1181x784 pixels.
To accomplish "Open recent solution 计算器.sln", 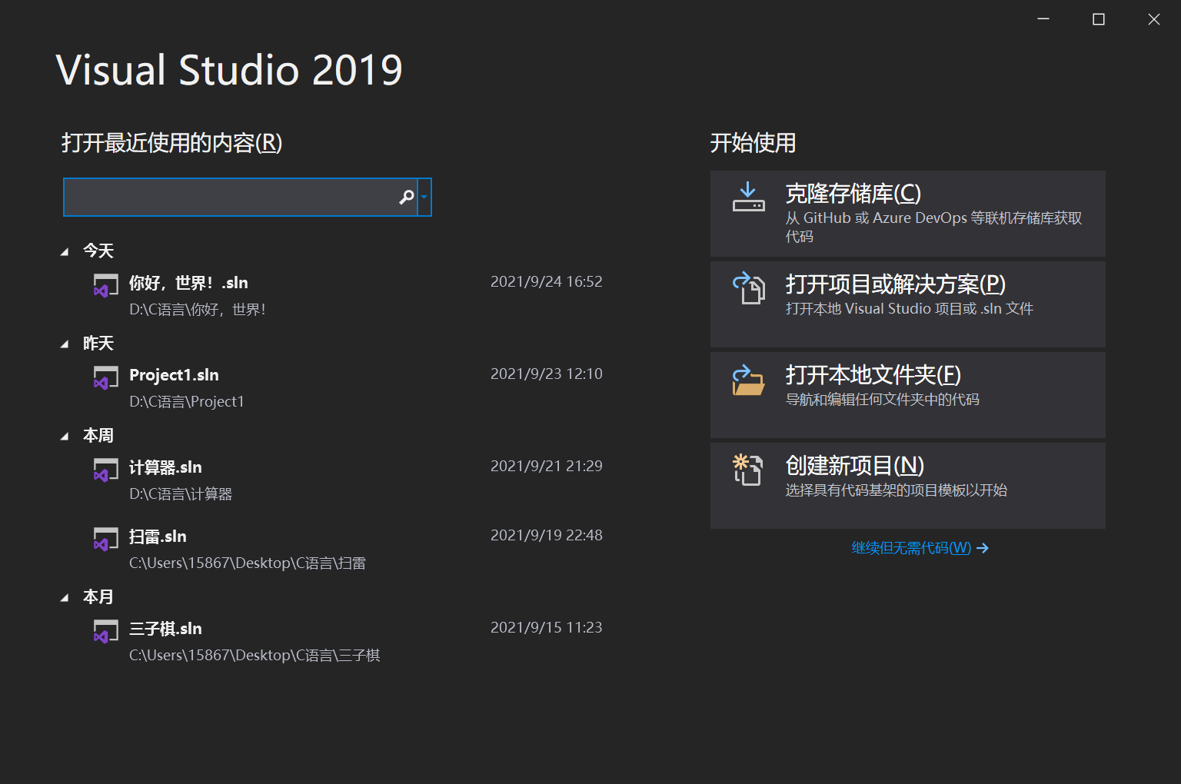I will 165,467.
